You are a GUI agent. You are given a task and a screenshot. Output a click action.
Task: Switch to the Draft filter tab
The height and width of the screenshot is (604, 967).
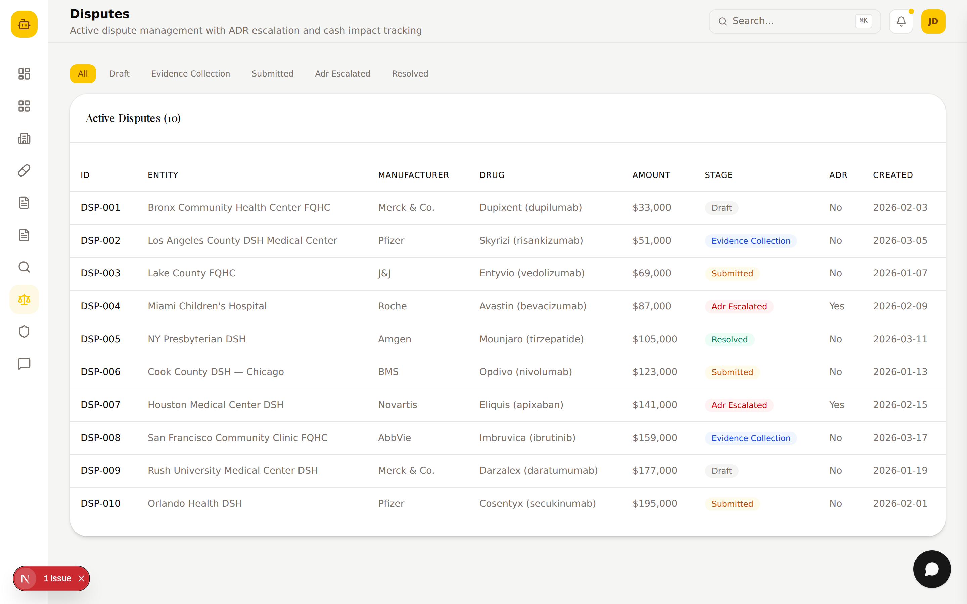click(120, 74)
